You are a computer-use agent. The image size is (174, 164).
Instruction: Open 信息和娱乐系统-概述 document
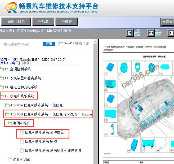(41, 141)
